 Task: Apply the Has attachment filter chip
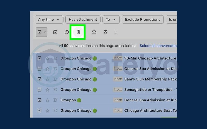point(83,19)
